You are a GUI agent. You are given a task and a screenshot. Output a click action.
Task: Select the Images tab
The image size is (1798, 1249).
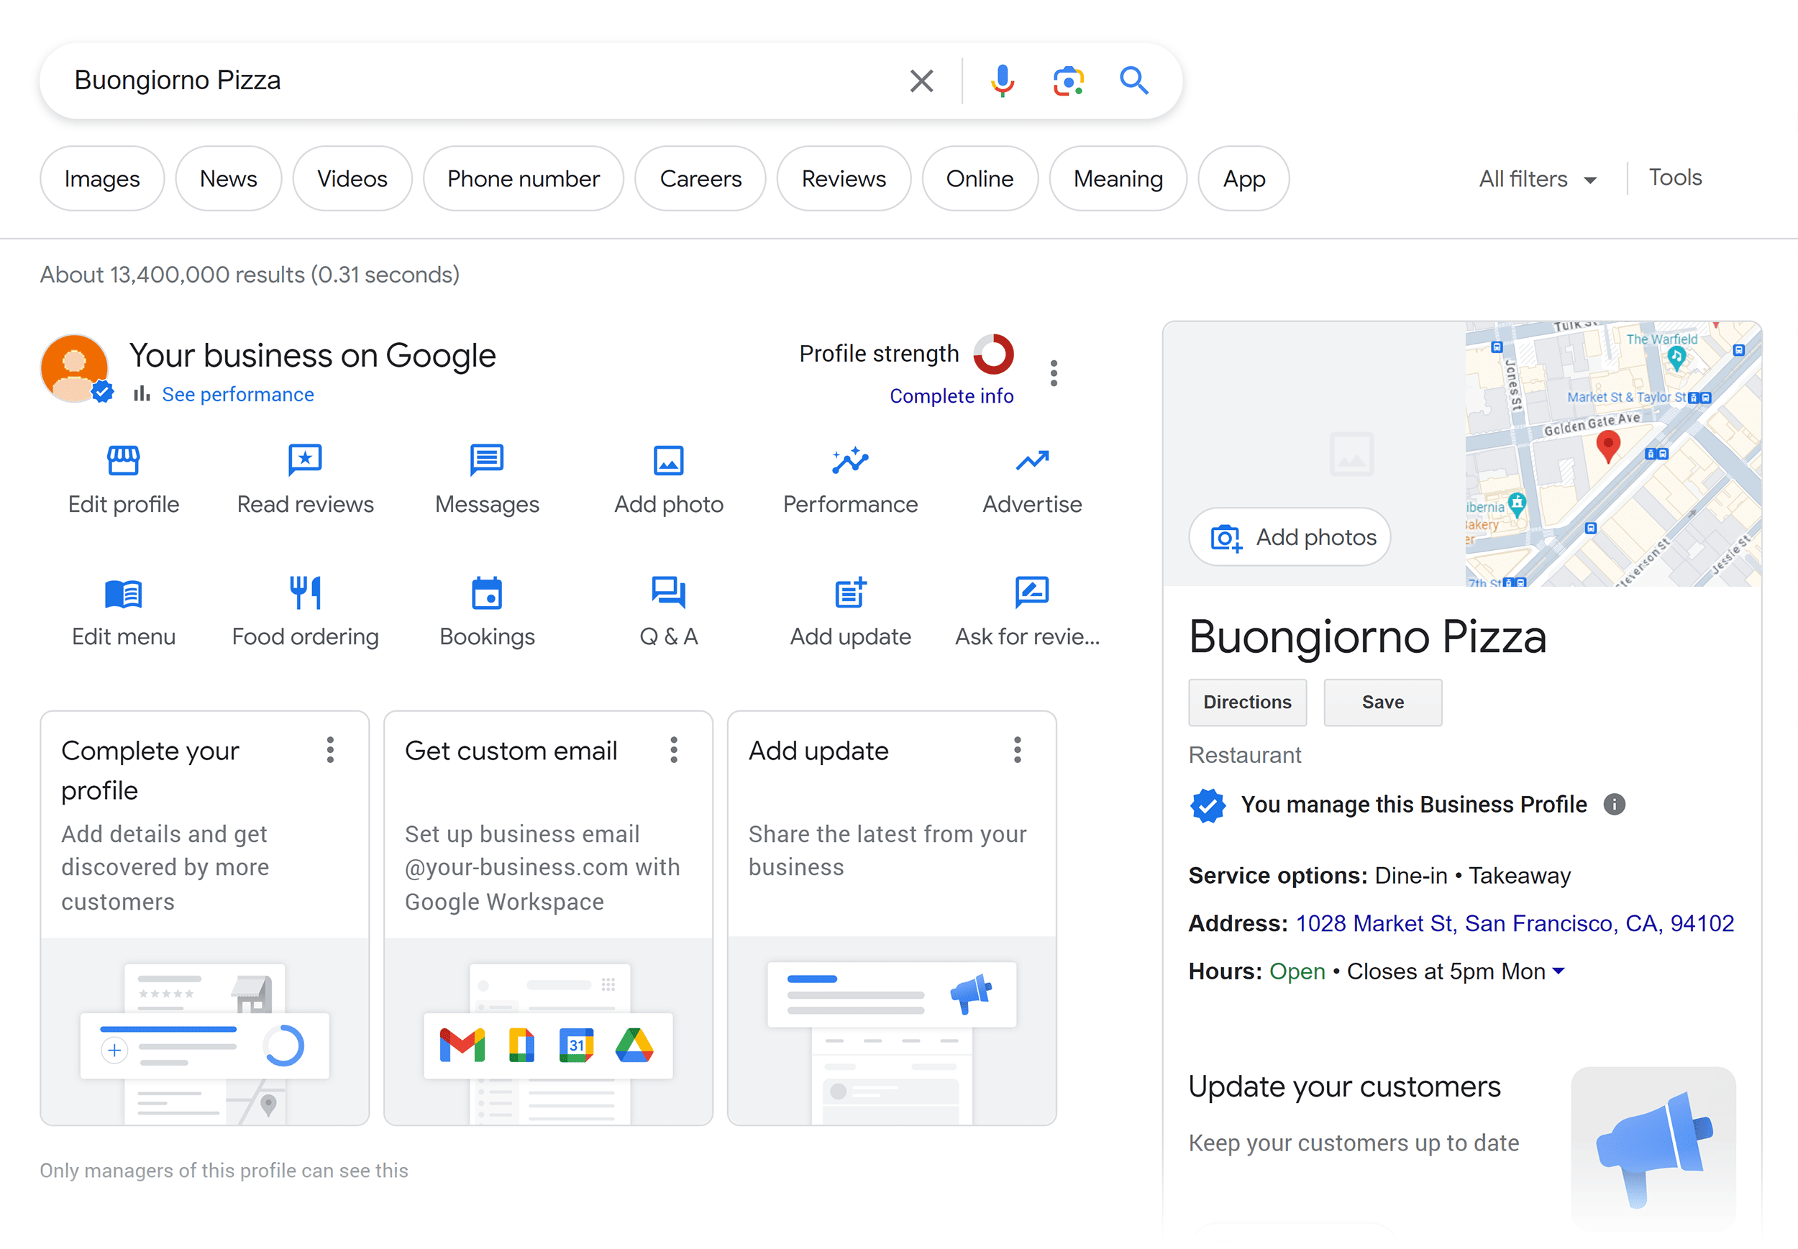pos(102,176)
